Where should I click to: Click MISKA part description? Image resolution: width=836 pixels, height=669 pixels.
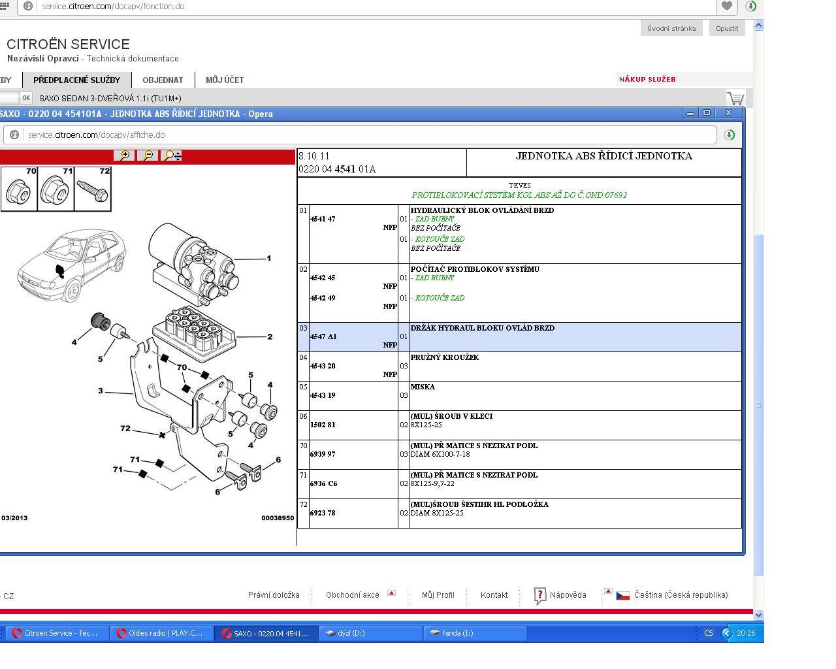point(423,387)
